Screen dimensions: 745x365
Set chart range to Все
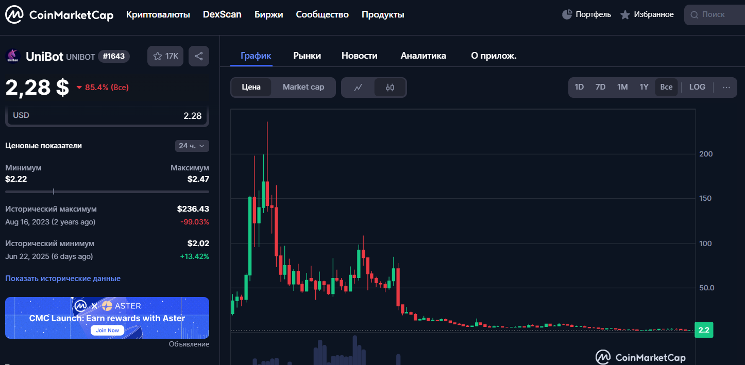point(666,87)
